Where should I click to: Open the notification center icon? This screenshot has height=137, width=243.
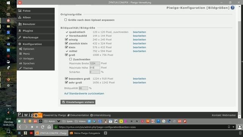[8, 132]
